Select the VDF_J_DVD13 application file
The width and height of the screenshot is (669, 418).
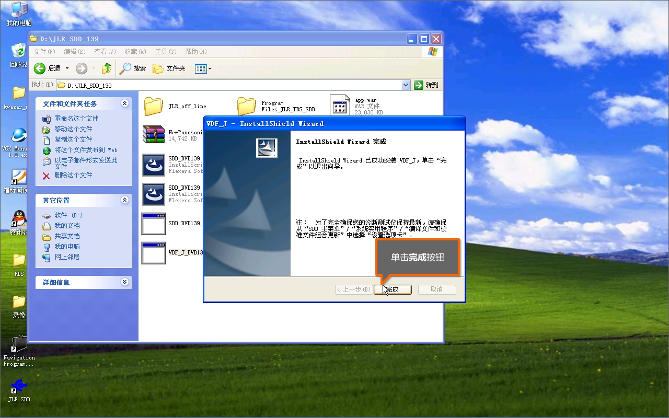(x=172, y=252)
